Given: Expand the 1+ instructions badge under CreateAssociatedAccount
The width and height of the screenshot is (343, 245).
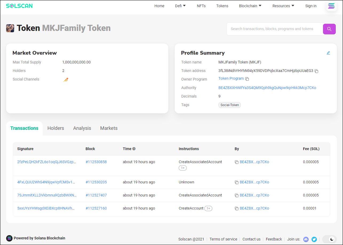Looking at the screenshot, I should [x=182, y=168].
